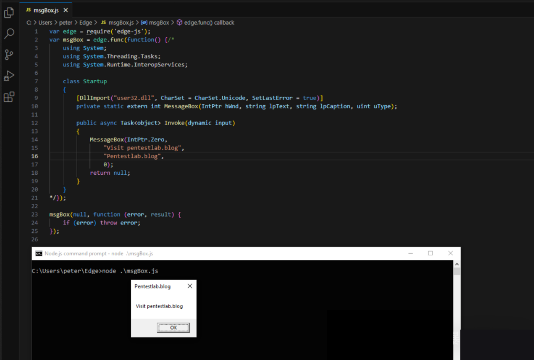Click 'uint uType' on line 10
This screenshot has height=360, width=534.
tap(374, 106)
